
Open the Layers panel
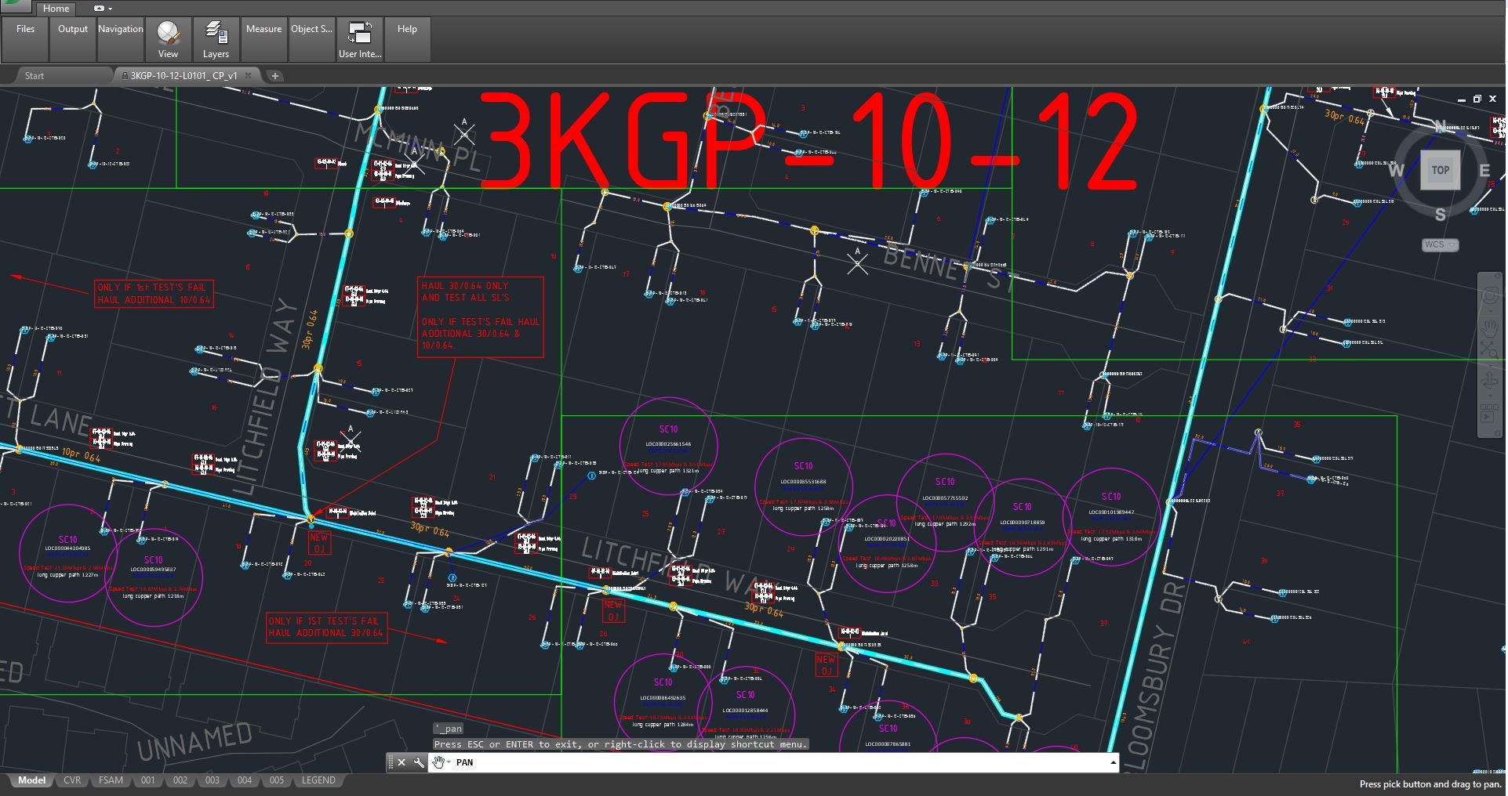216,39
